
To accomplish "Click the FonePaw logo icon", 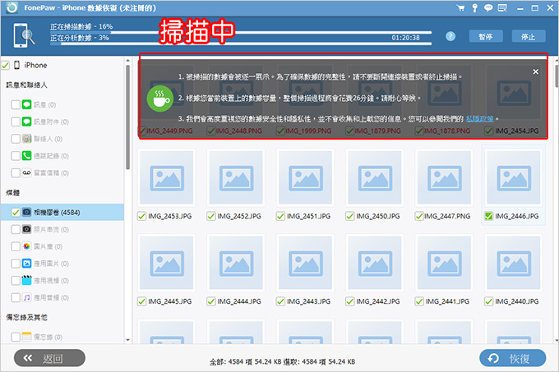I will 12,7.
